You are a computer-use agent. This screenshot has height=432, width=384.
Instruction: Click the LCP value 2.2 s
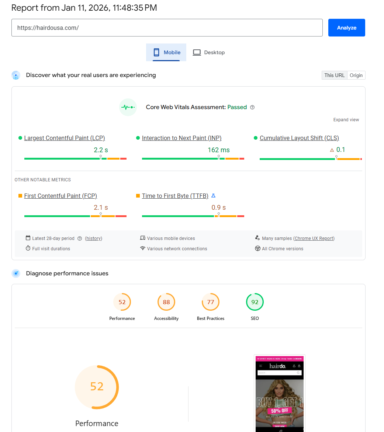point(101,150)
